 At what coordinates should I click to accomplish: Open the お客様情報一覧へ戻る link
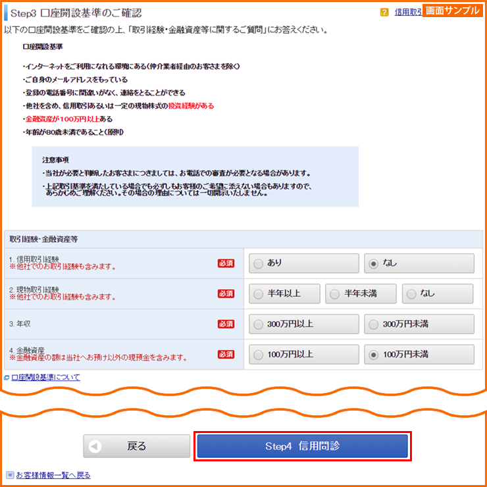pos(53,475)
